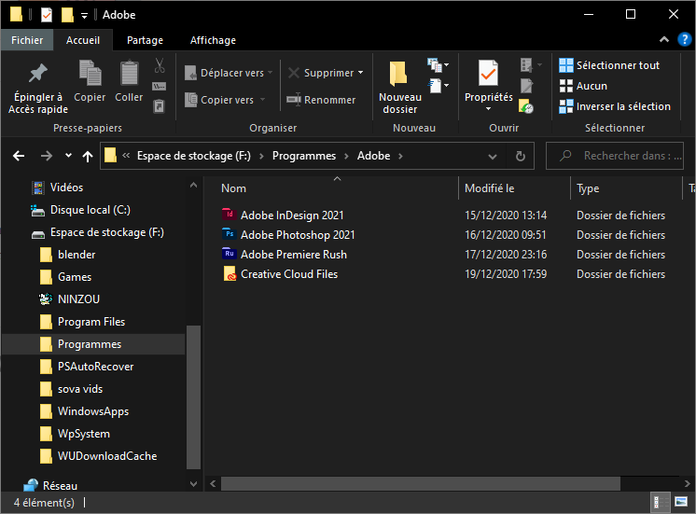Image resolution: width=696 pixels, height=514 pixels.
Task: Click the Photoshop Ps folder icon
Action: click(229, 234)
